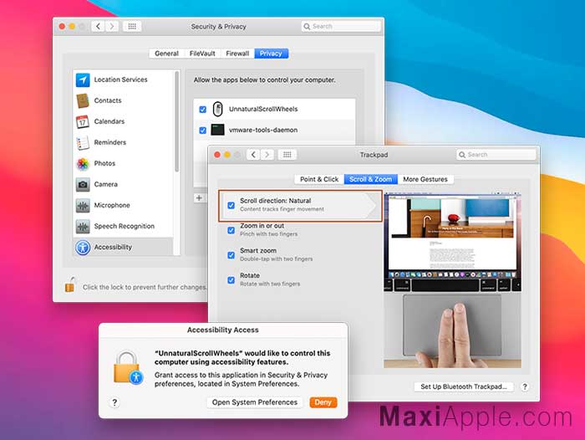Click the Speech Recognition waveform icon
The height and width of the screenshot is (440, 585).
point(83,226)
